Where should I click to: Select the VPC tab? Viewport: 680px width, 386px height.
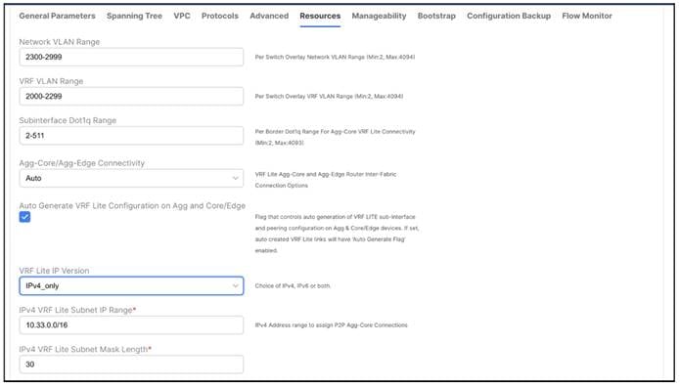coord(182,16)
